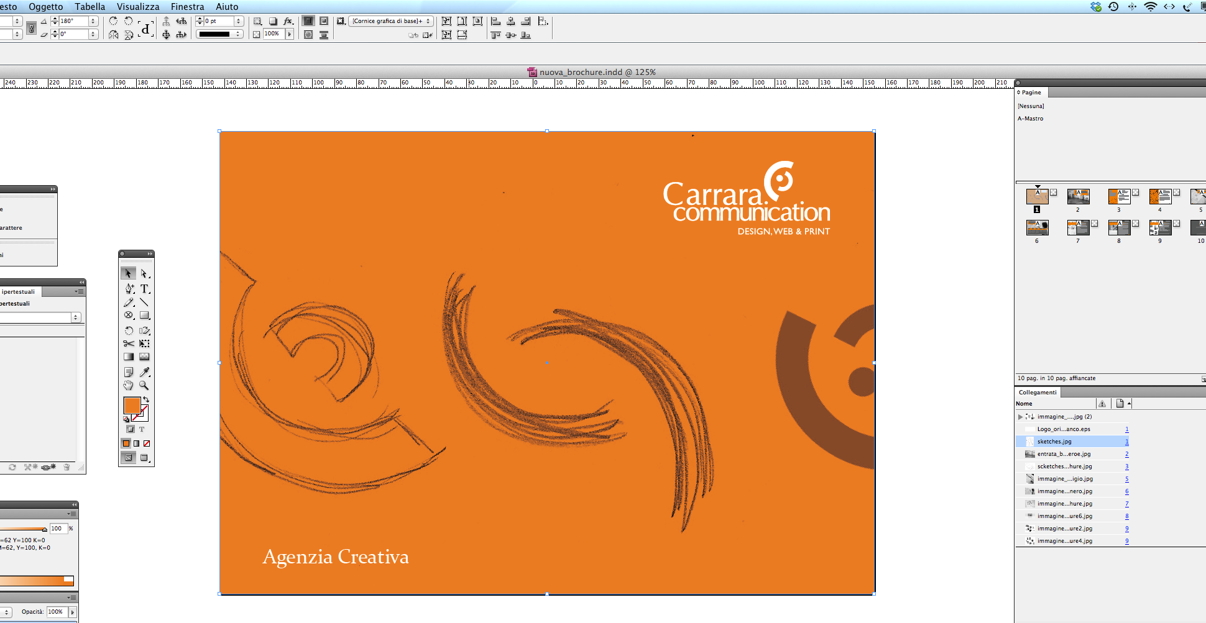The height and width of the screenshot is (623, 1206).
Task: Select the Zoom magnifier tool
Action: 144,385
